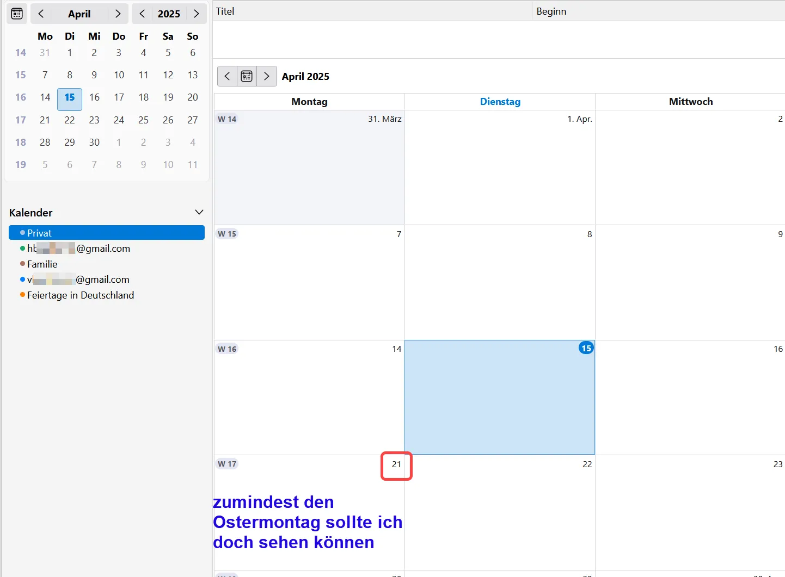785x577 pixels.
Task: Sort by Titel column header
Action: pos(372,11)
